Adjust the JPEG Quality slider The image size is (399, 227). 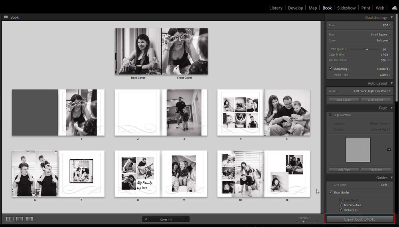(367, 49)
